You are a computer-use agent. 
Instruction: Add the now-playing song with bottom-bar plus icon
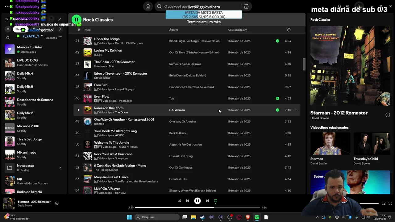click(57, 203)
